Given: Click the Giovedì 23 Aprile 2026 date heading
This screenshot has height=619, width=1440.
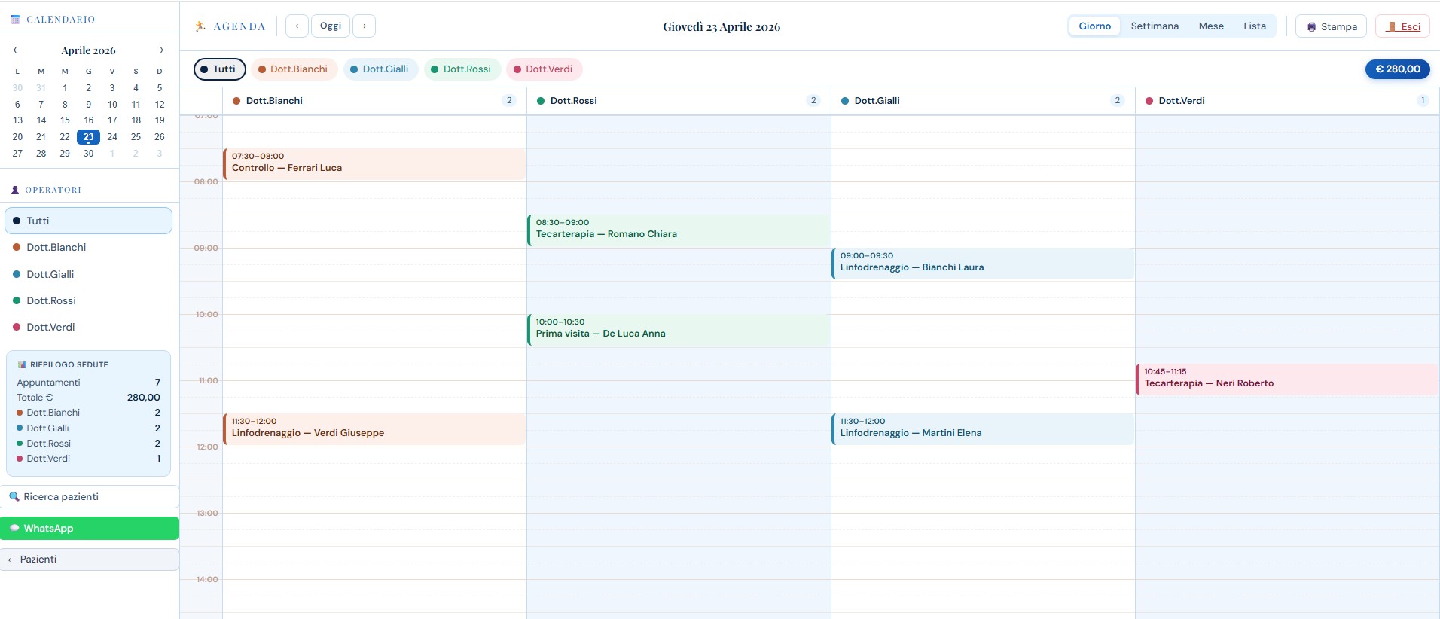Looking at the screenshot, I should click(x=722, y=27).
